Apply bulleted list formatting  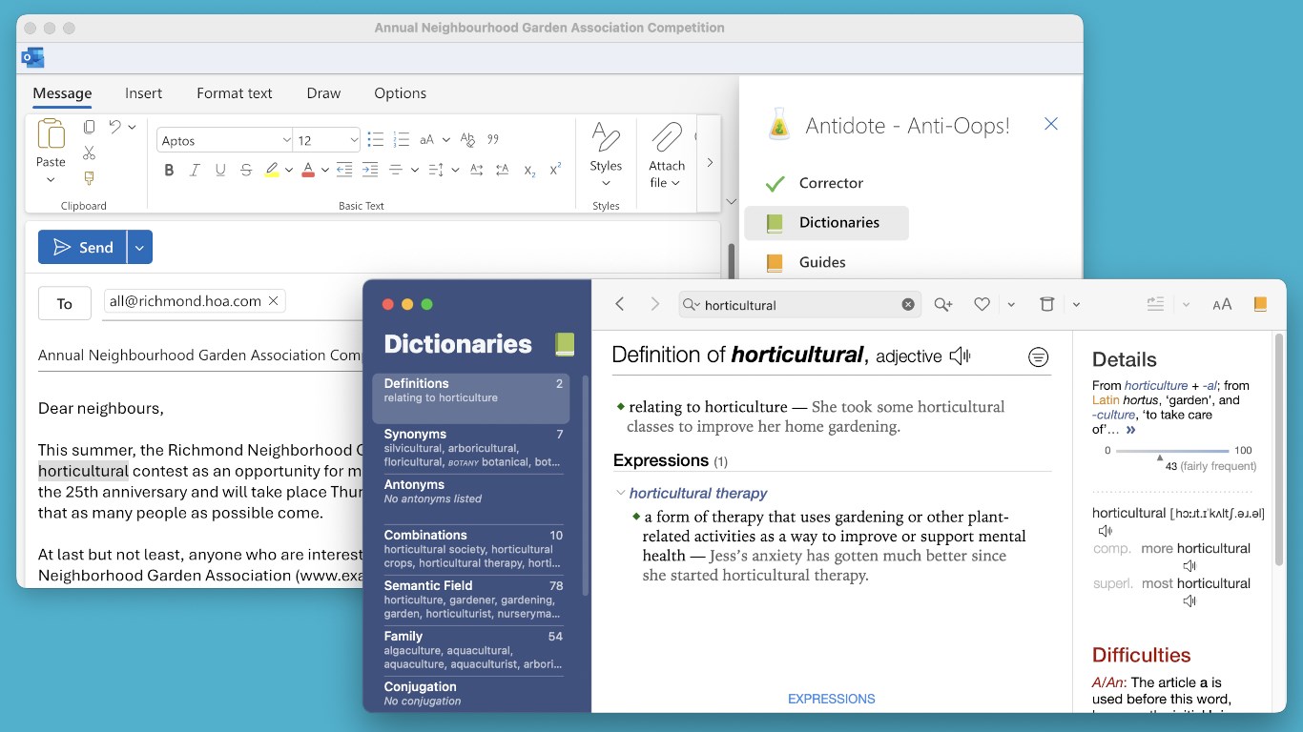[375, 139]
